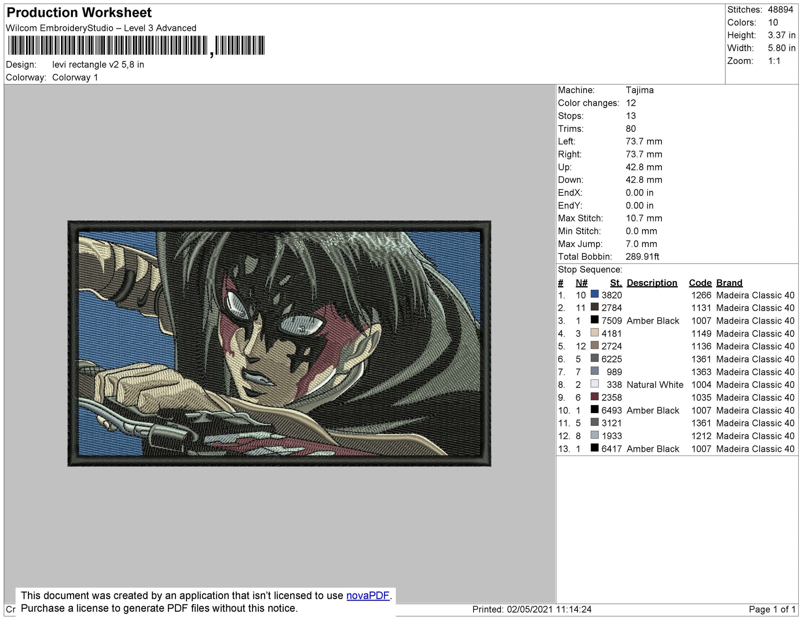Click the barcode in the header
The width and height of the screenshot is (802, 620).
[136, 46]
